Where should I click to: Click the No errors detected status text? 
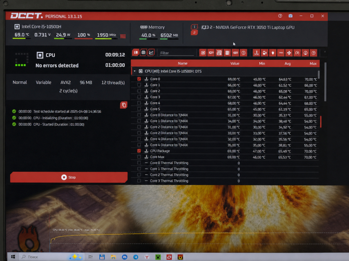pyautogui.click(x=57, y=65)
